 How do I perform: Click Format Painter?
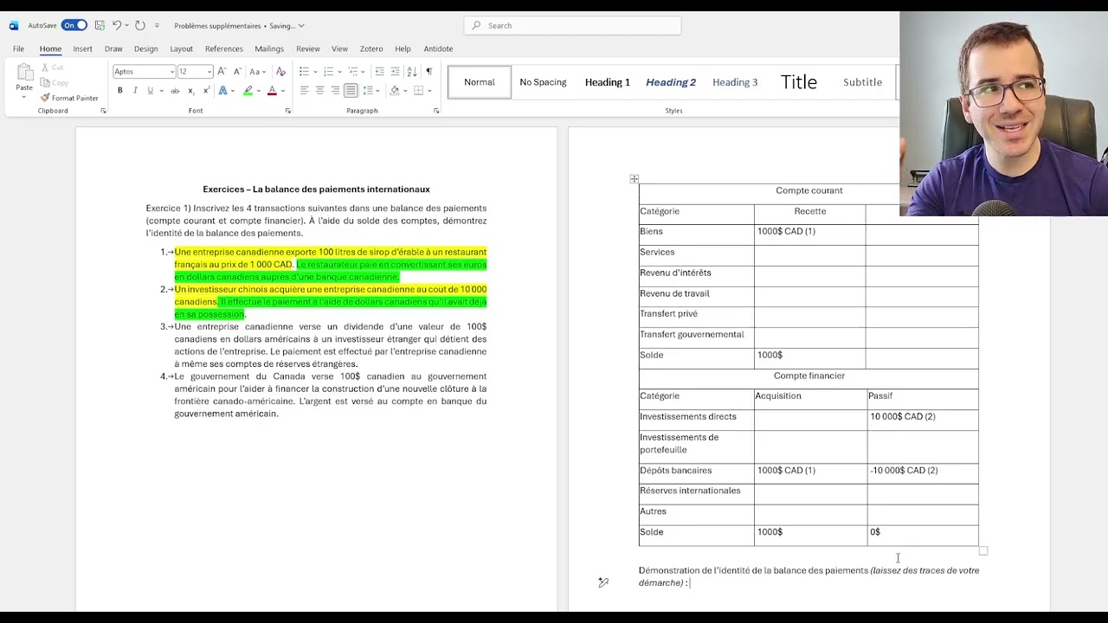[69, 98]
